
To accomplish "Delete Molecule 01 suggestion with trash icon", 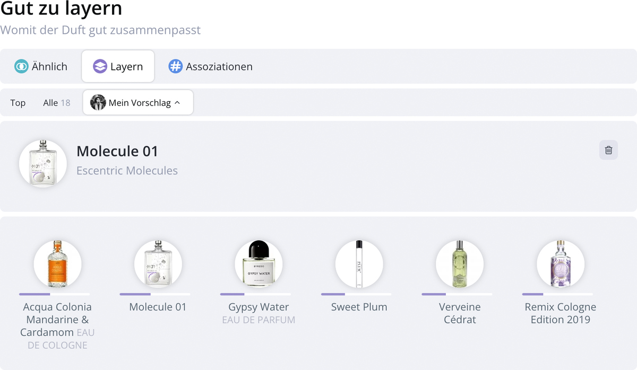I will click(x=608, y=150).
